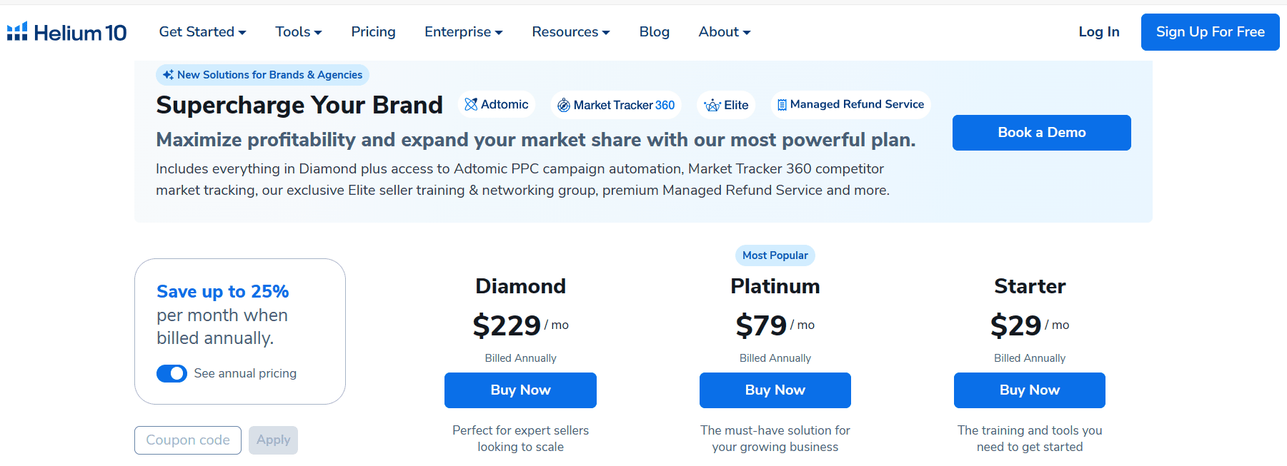Click the Helium 10 logo icon
The width and height of the screenshot is (1287, 466).
point(17,31)
